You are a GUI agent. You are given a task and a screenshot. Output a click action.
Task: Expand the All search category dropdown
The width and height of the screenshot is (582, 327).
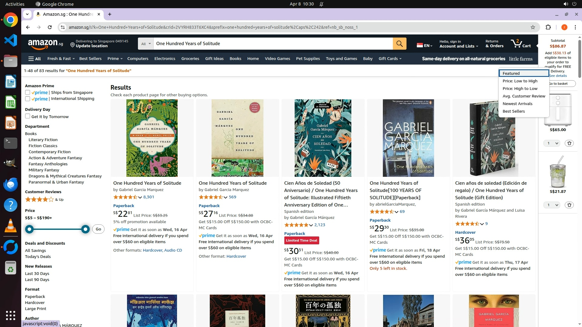click(146, 44)
